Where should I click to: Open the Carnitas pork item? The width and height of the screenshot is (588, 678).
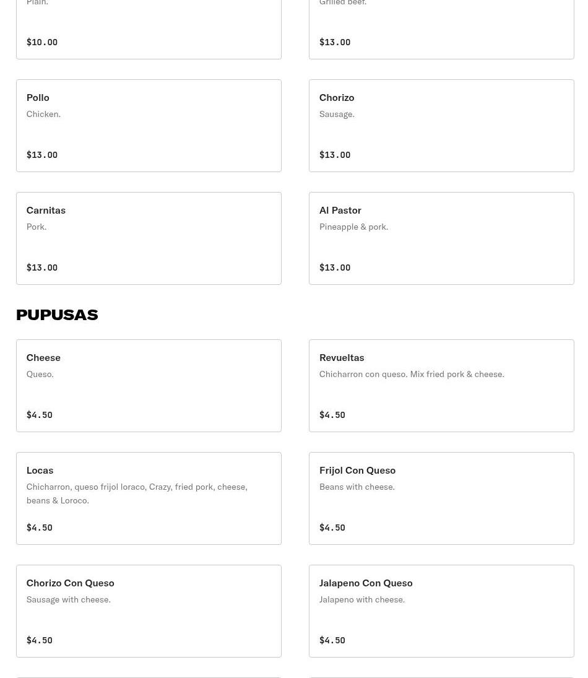[149, 238]
